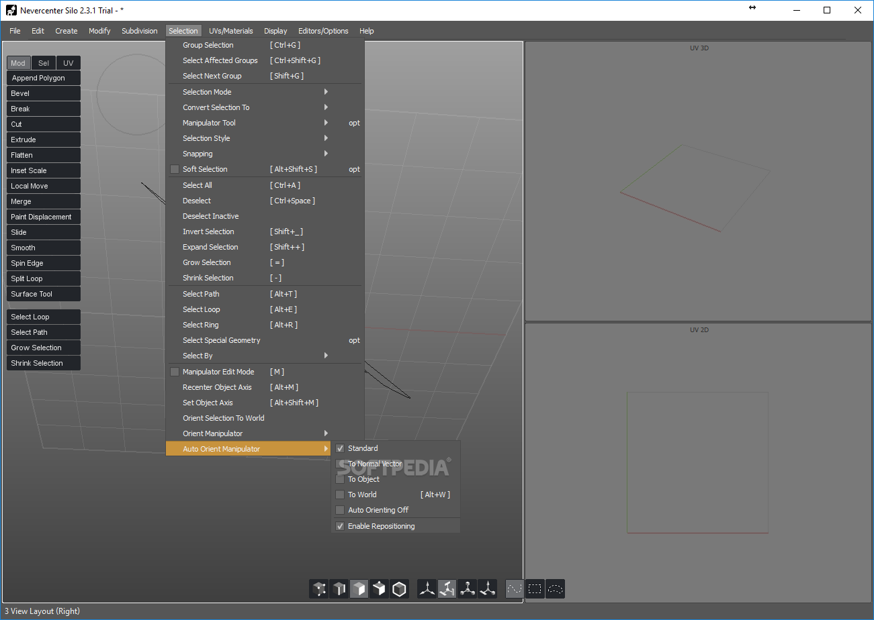Click the UV 2D viewport label
The width and height of the screenshot is (874, 620).
tap(699, 330)
